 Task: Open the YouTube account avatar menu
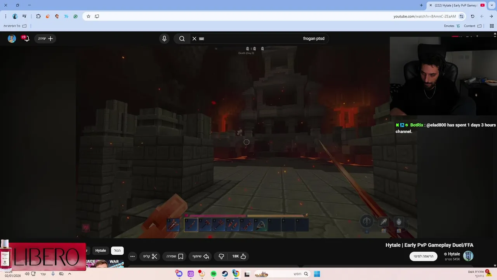click(12, 38)
